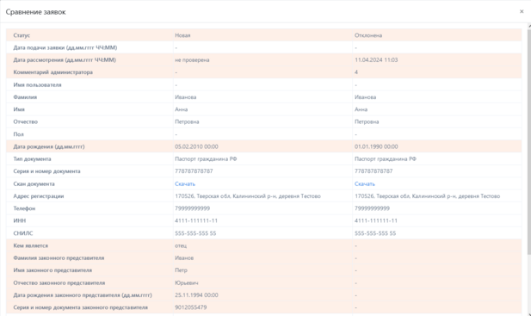The image size is (531, 316).
Task: Select the Новая status value
Action: click(x=182, y=35)
